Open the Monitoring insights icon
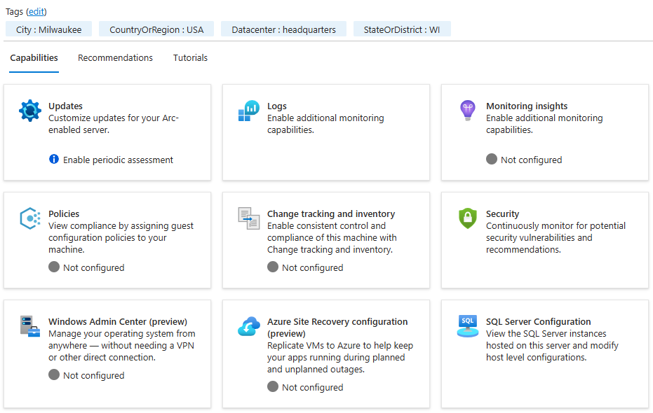 click(467, 111)
